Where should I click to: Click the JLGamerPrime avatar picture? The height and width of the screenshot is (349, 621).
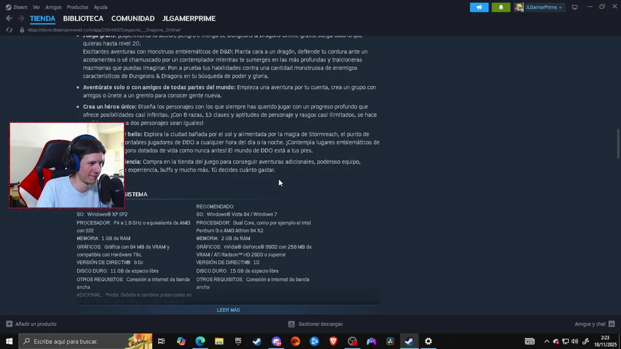click(519, 7)
